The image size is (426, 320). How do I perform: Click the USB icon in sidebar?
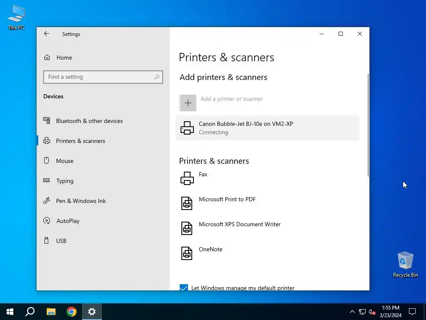[x=47, y=240]
